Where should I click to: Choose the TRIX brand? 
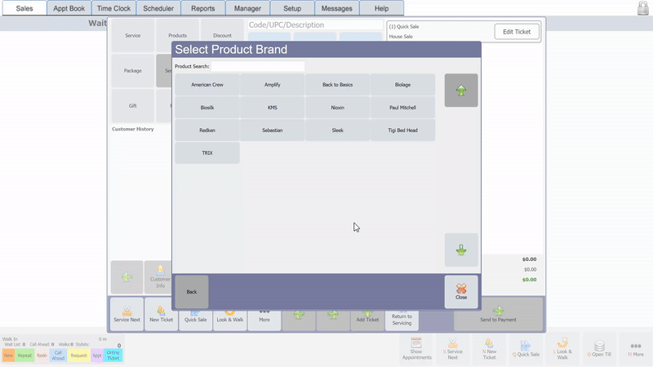click(207, 153)
